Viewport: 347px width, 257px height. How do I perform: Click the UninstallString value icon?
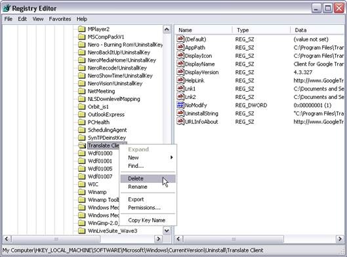click(x=180, y=113)
